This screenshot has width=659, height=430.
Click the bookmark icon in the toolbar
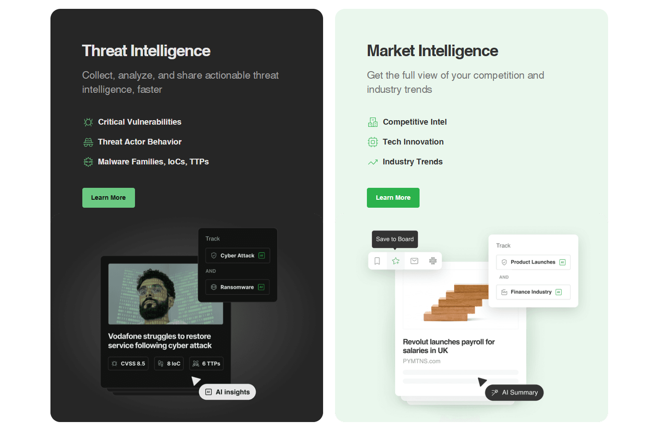click(377, 261)
